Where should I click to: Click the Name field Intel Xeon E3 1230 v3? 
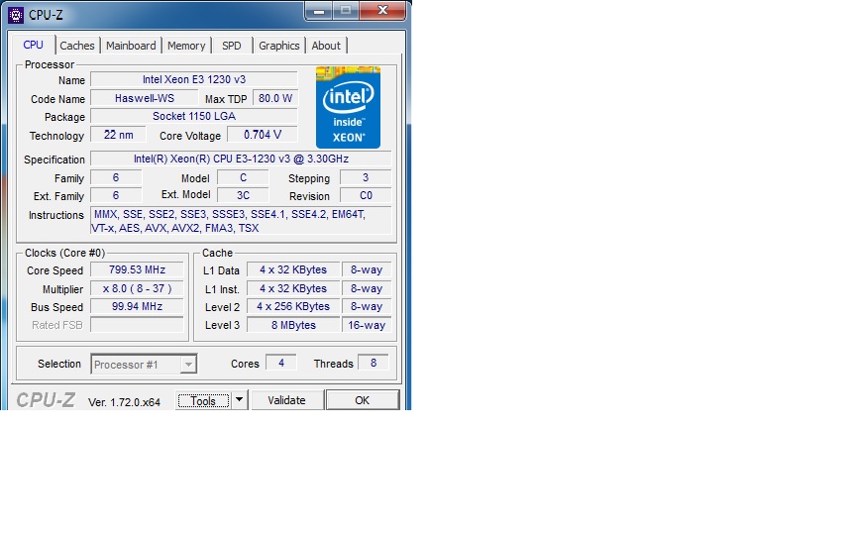(194, 79)
